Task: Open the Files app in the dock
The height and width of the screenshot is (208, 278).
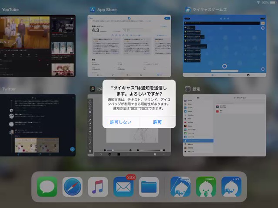Action: [149, 187]
